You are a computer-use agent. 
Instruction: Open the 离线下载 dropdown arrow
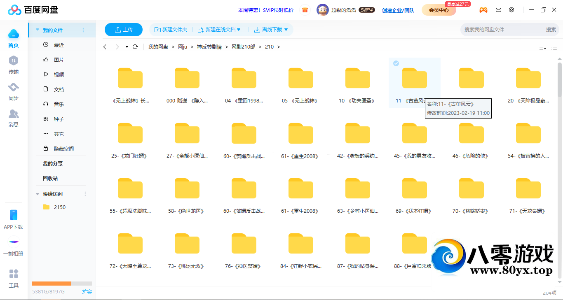click(286, 30)
